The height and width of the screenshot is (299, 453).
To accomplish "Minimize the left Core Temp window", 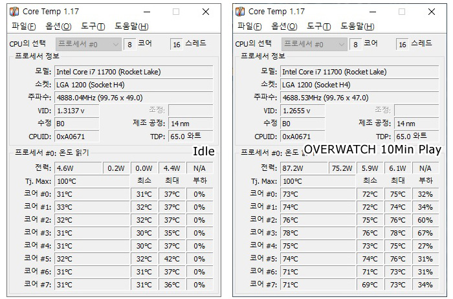I will [147, 12].
